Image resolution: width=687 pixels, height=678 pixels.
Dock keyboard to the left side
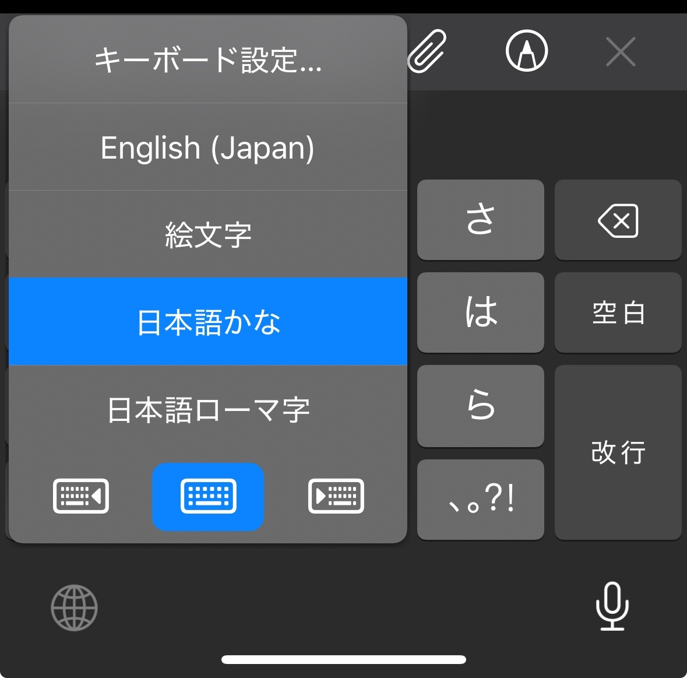pos(80,496)
